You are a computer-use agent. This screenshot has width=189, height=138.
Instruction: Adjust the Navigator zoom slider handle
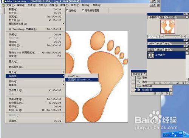[175, 37]
